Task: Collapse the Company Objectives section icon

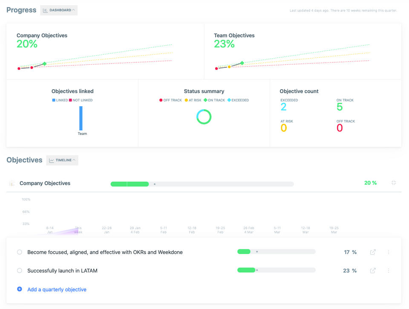Action: pyautogui.click(x=394, y=183)
